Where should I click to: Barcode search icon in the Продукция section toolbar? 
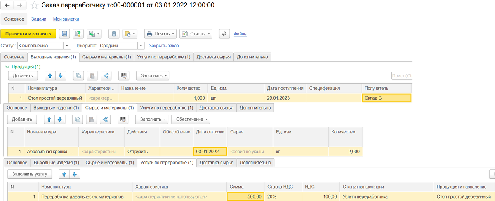pos(124,76)
